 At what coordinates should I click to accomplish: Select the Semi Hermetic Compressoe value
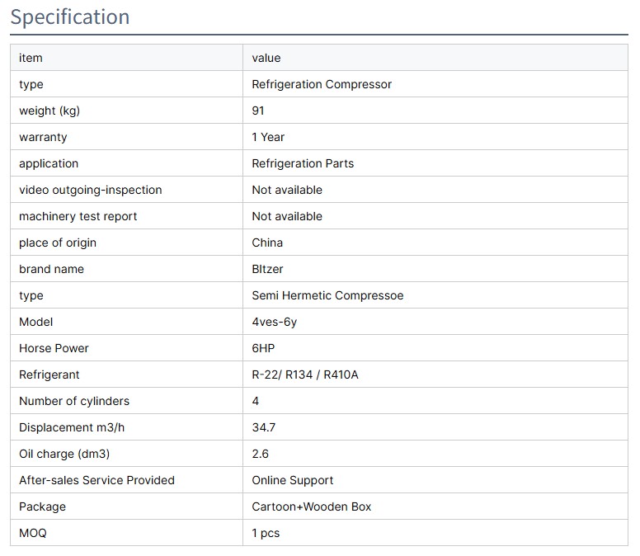pos(327,295)
